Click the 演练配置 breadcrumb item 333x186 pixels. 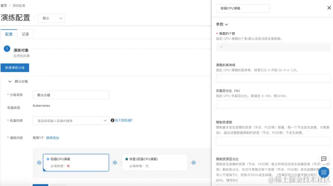pyautogui.click(x=19, y=5)
